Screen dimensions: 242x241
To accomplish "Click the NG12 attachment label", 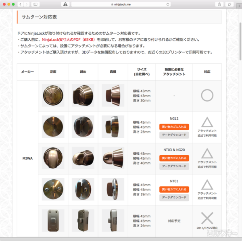I will [x=174, y=118].
